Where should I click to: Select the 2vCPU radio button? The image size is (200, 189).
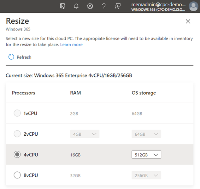coord(17,134)
